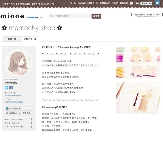This screenshot has height=141, width=163.
Task: Click the 検索 search button
Action: 96,16
